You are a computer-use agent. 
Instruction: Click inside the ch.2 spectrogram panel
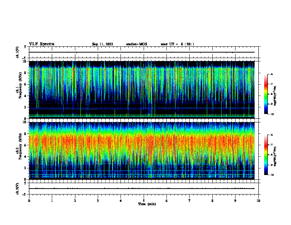point(142,151)
